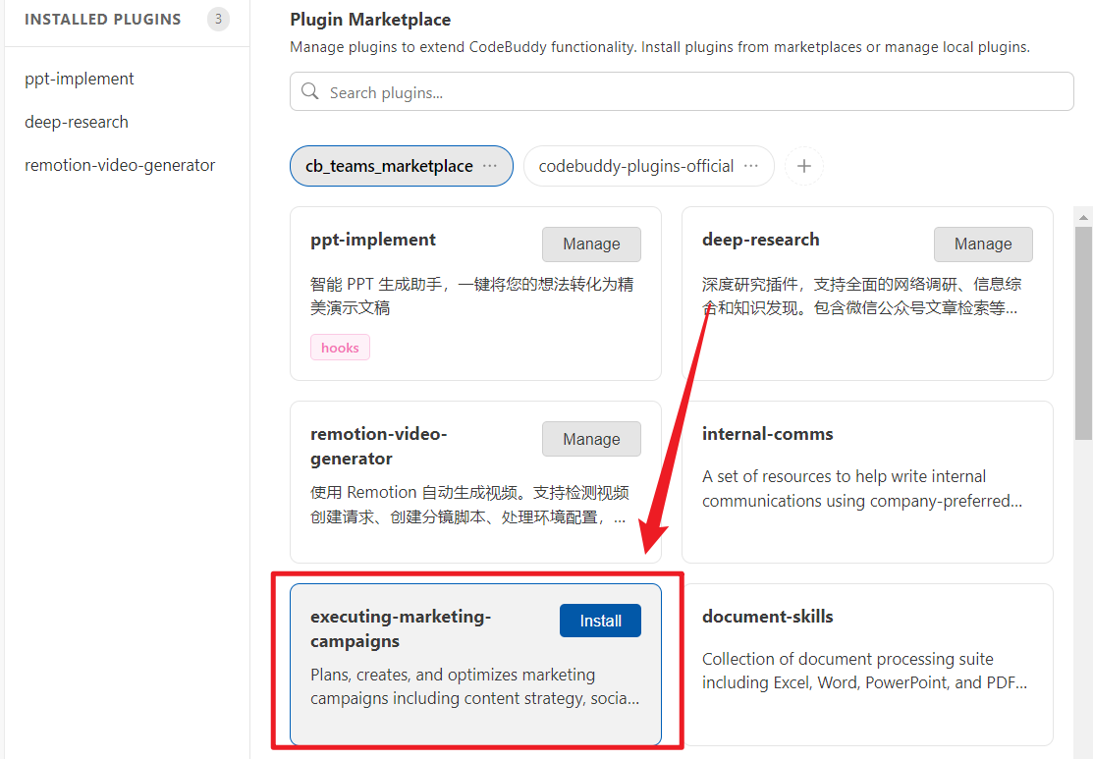Install the executing-marketing-campaigns plugin
This screenshot has width=1093, height=759.
click(x=600, y=621)
